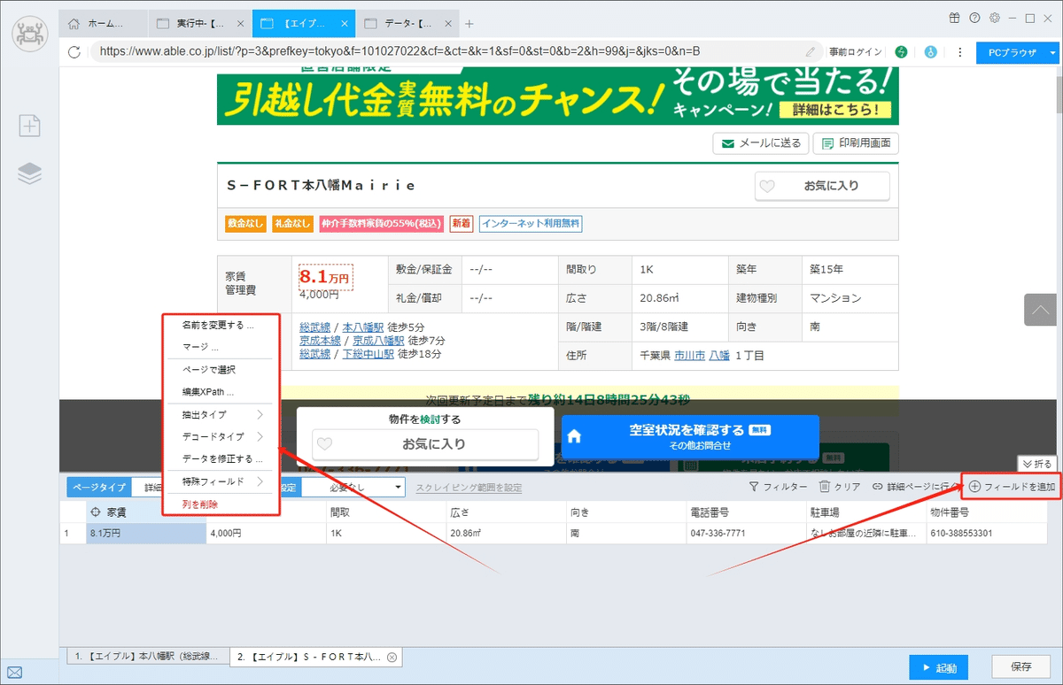The height and width of the screenshot is (685, 1063).
Task: Click the green lightning icon
Action: coord(902,52)
